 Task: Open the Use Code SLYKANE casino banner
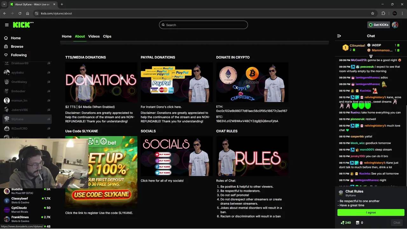101,172
